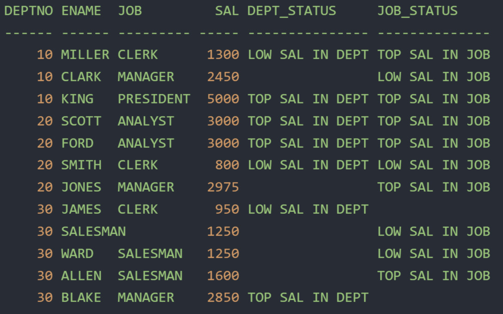The image size is (503, 314).
Task: Click ALLEN's salary 1600
Action: [x=223, y=276]
